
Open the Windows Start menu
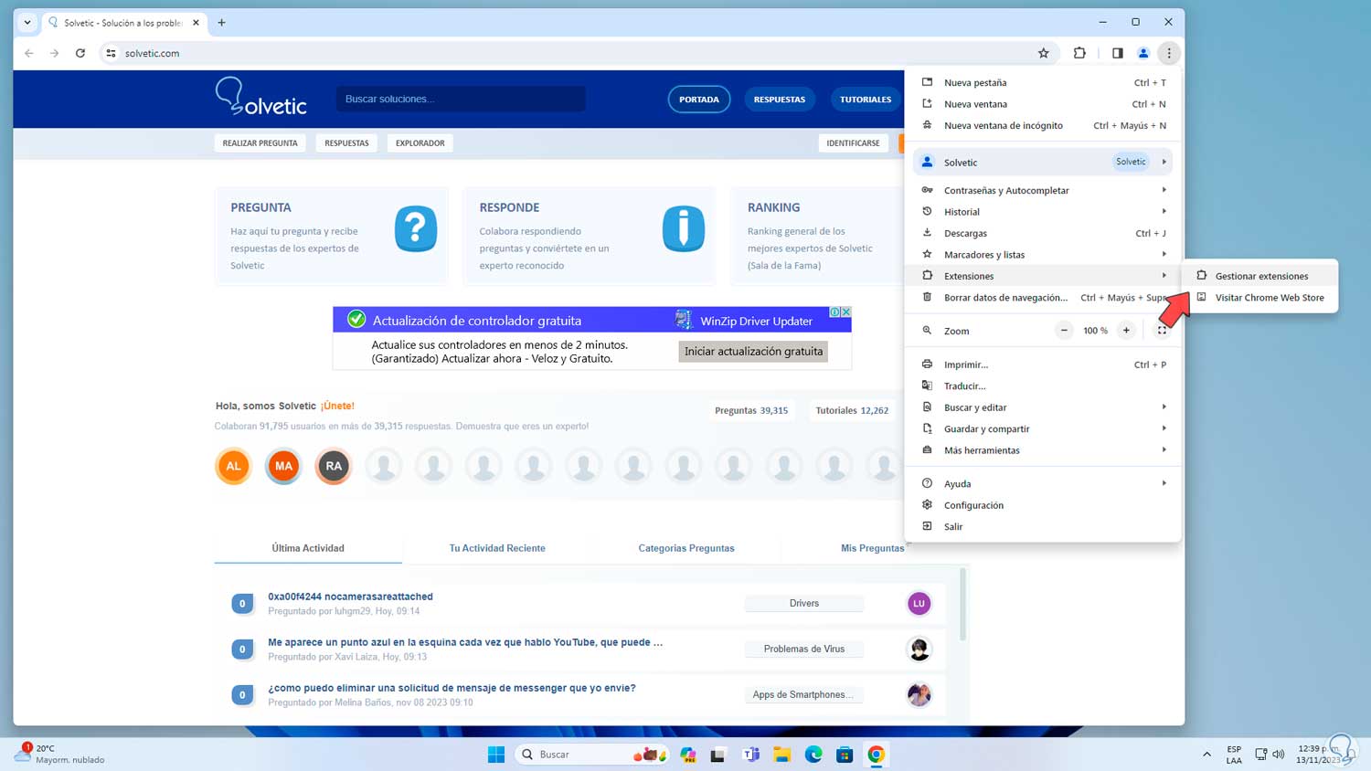[496, 755]
